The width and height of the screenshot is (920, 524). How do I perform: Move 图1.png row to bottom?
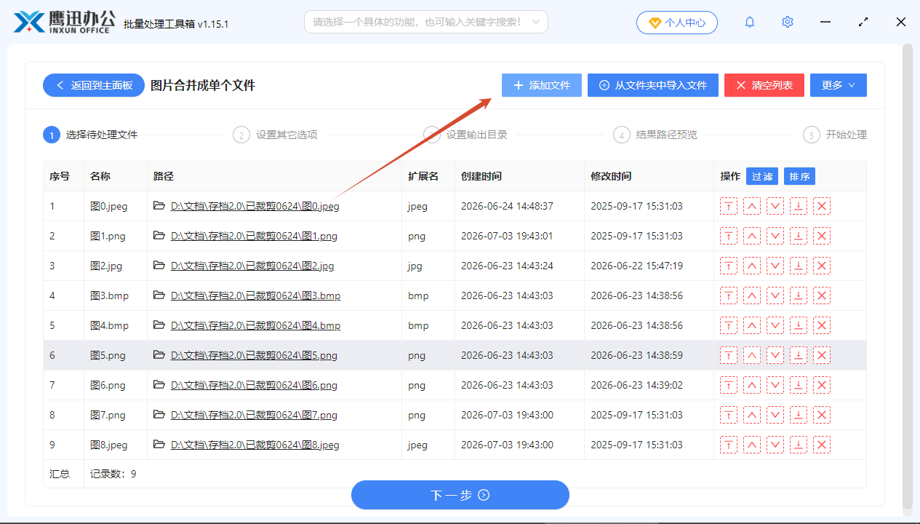click(x=799, y=236)
